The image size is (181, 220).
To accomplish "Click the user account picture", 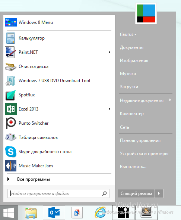I will point(146,13).
